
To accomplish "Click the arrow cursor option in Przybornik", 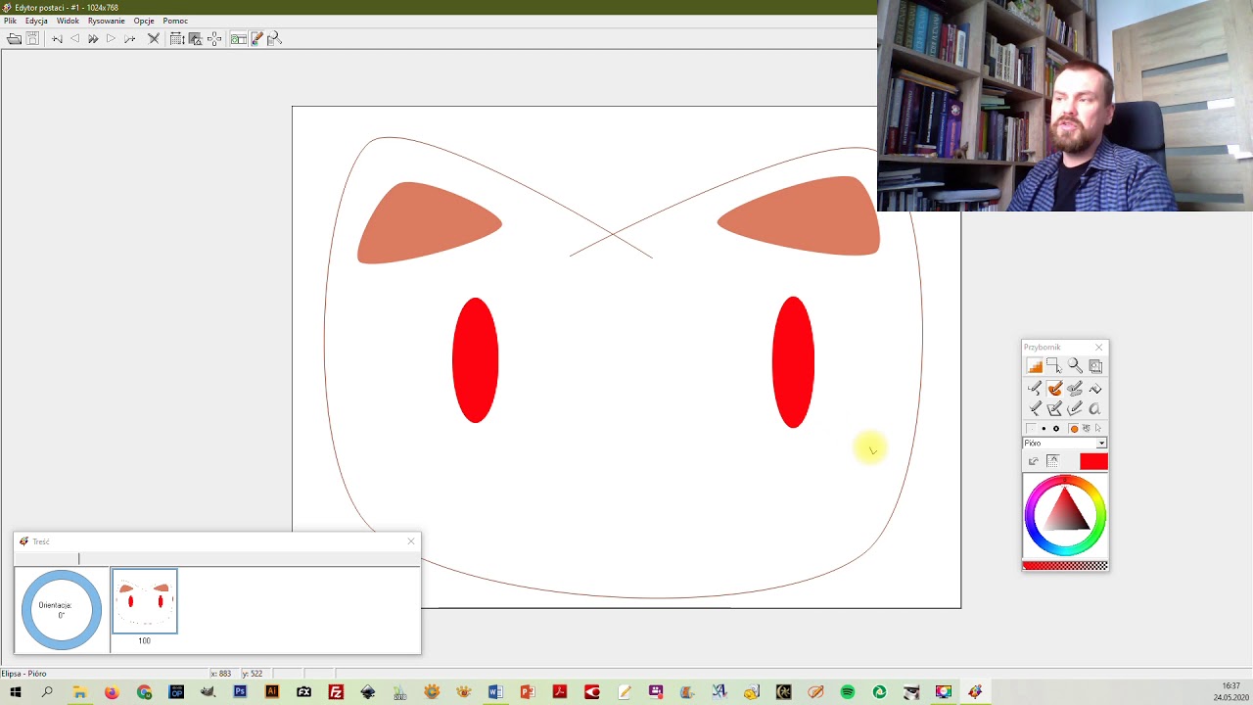I will point(1098,429).
